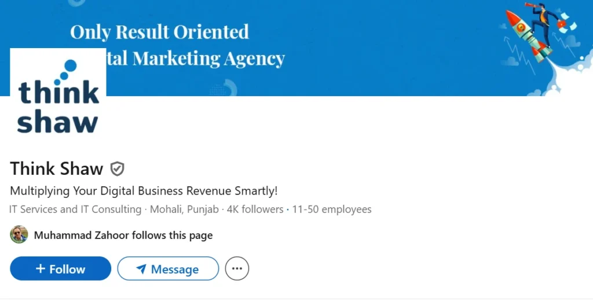Image resolution: width=593 pixels, height=301 pixels.
Task: Click the tagline Multiplying Your Digital Business Revenue
Action: (144, 191)
